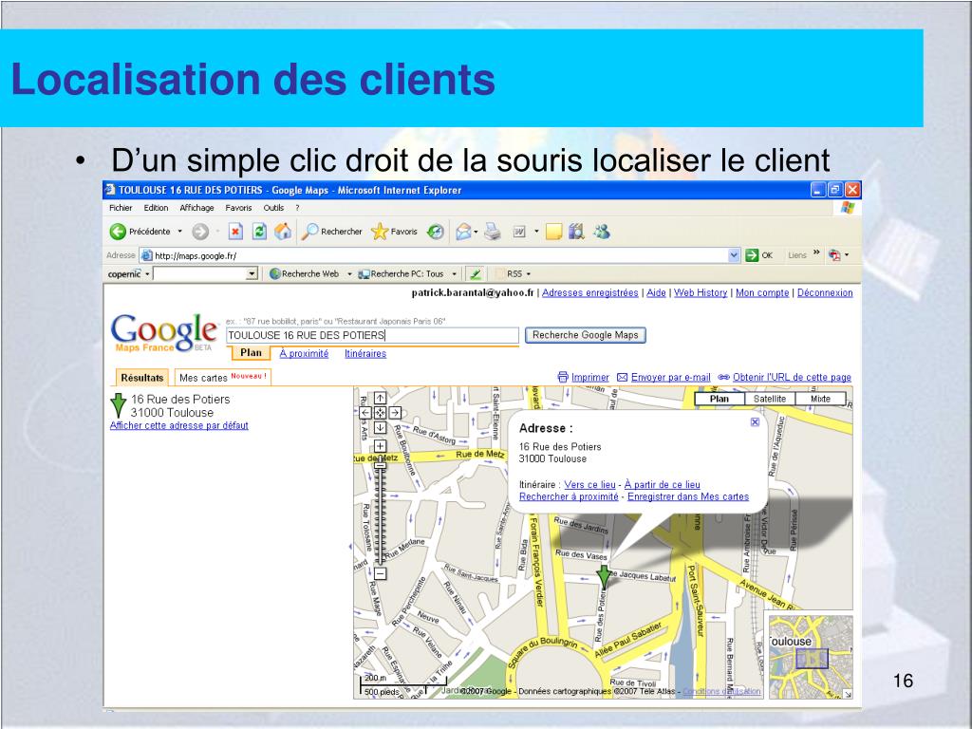The height and width of the screenshot is (729, 972).
Task: Click the greyed forward arrow icon
Action: (x=200, y=232)
